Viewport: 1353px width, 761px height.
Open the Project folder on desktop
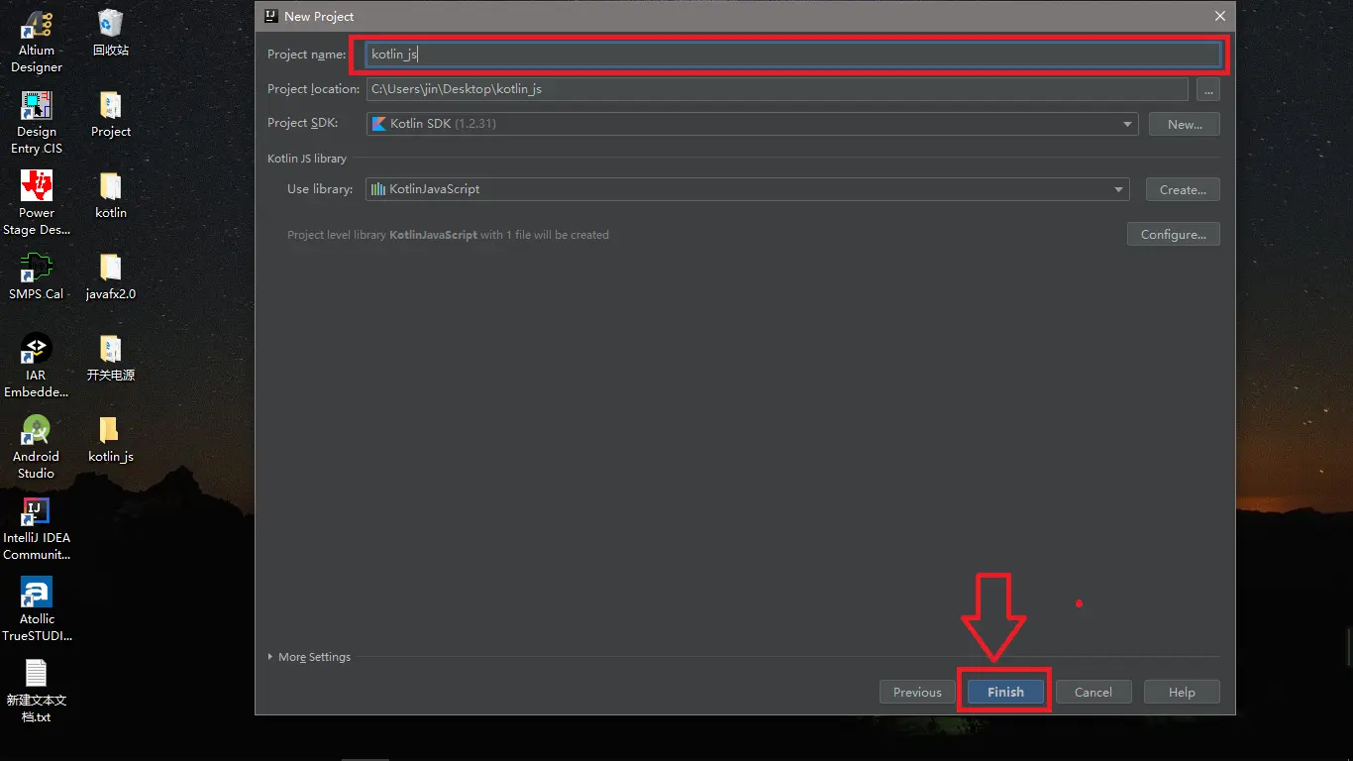[x=111, y=114]
